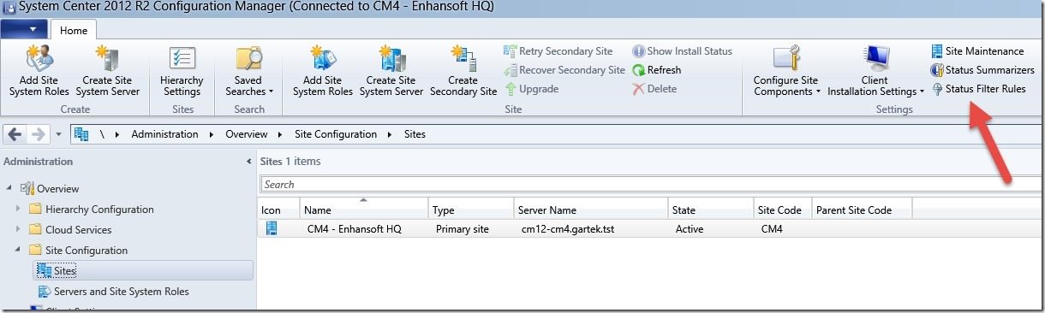Screen dimensions: 1045x313
Task: Click Overview in the breadcrumb
Action: click(x=247, y=134)
